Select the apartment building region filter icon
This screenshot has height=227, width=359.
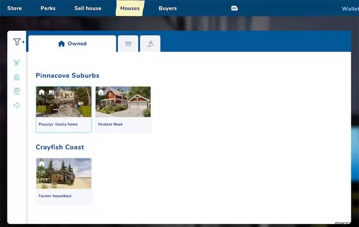(x=16, y=91)
